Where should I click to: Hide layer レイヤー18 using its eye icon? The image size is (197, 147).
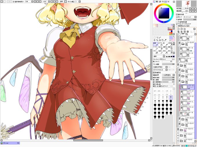click(181, 113)
